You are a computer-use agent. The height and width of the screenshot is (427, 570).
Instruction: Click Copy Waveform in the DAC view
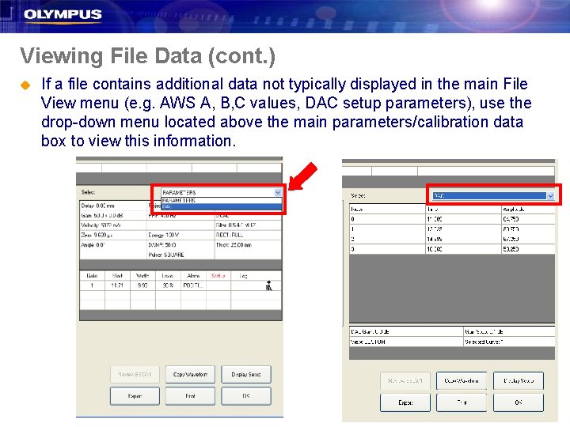462,381
